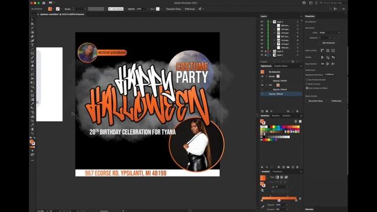The width and height of the screenshot is (377, 212).
Task: Toggle the grid icon in Ruler & Grids
Action: [x=328, y=51]
